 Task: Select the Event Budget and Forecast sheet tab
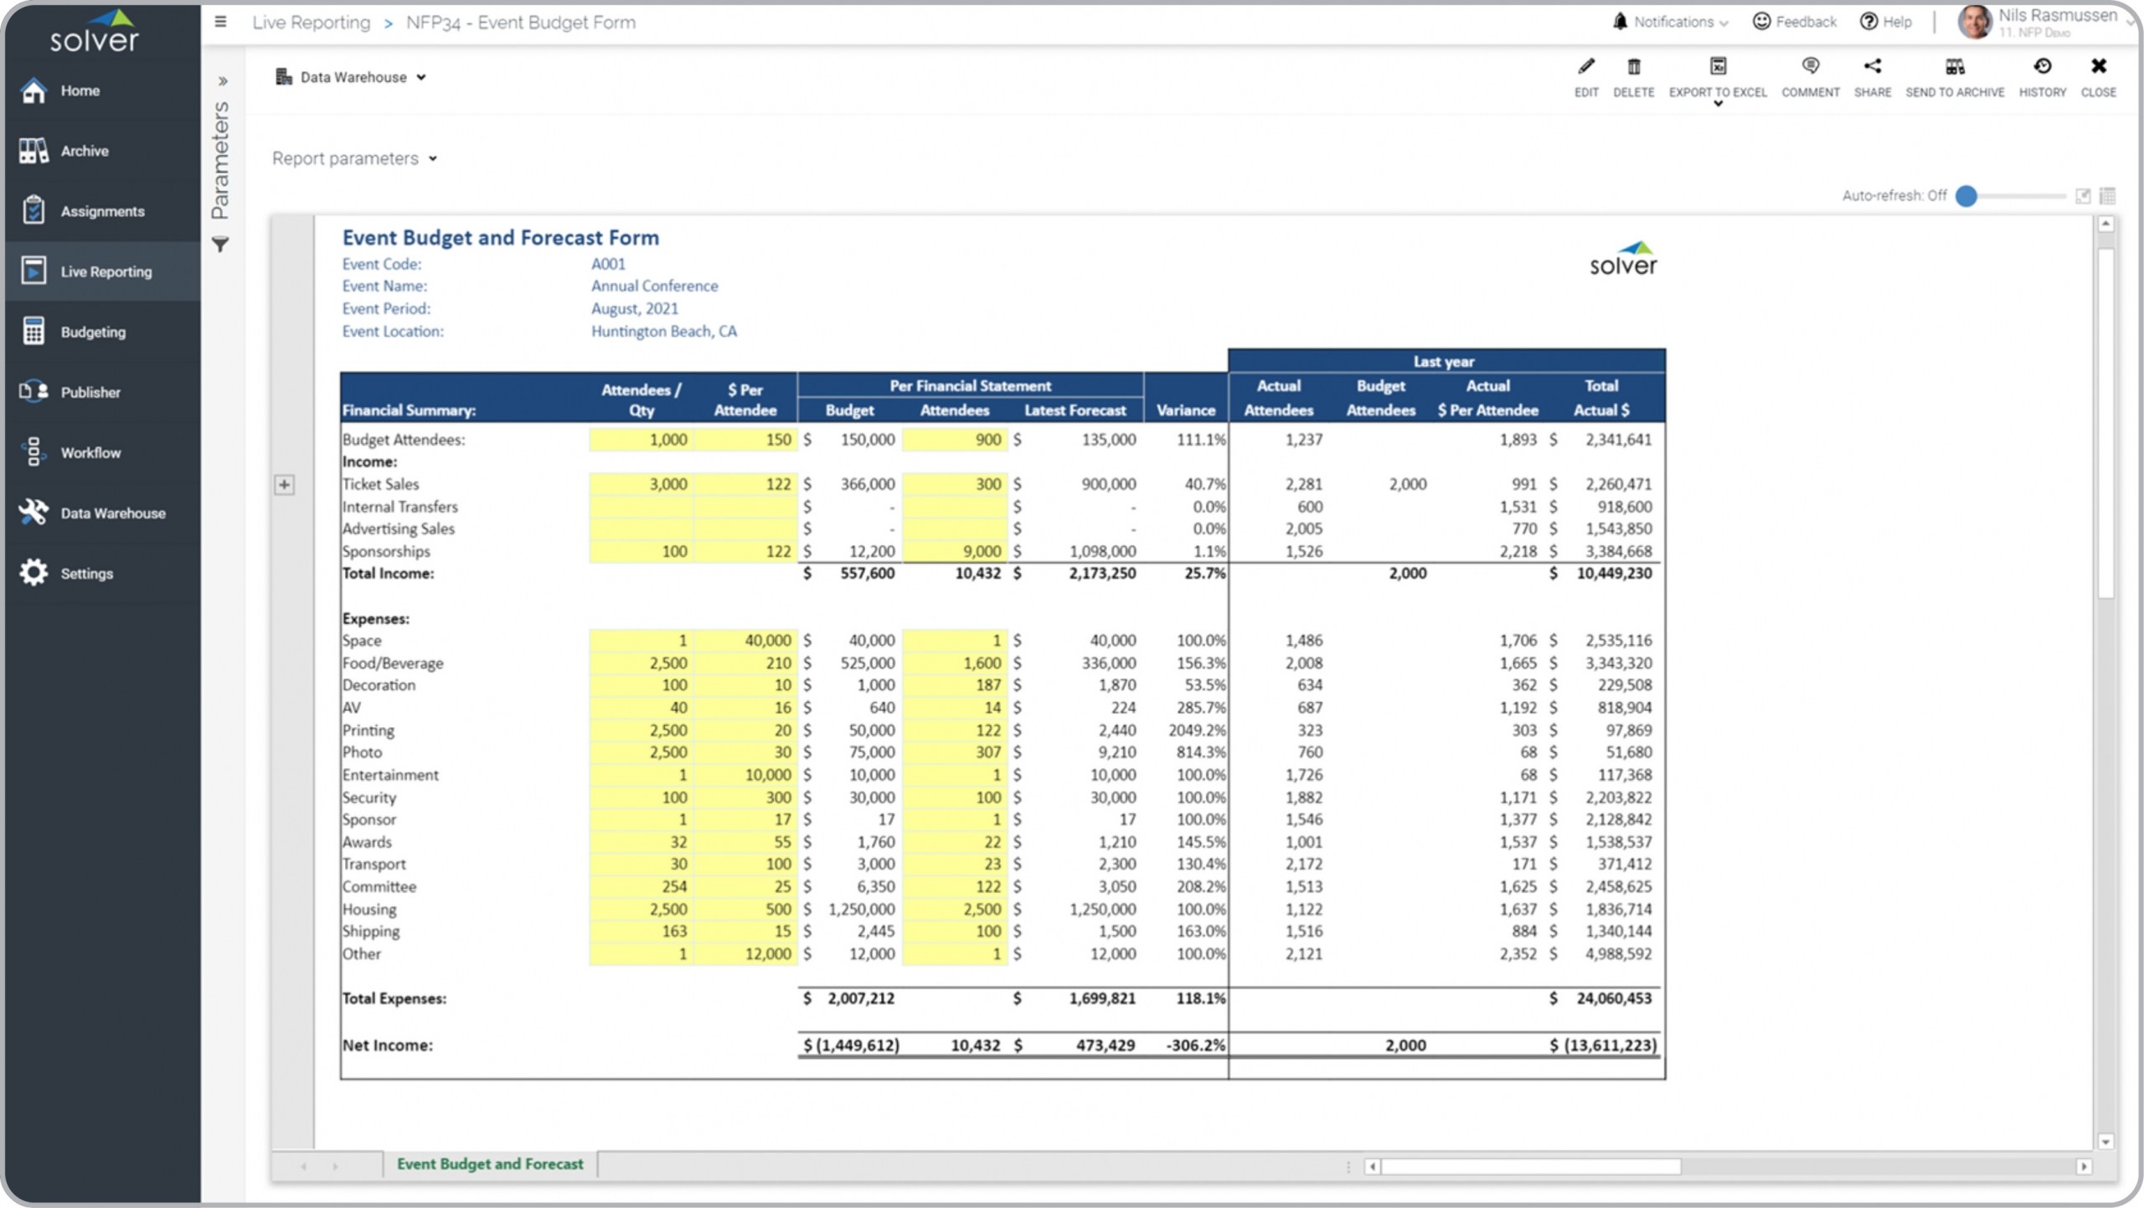pos(490,1164)
